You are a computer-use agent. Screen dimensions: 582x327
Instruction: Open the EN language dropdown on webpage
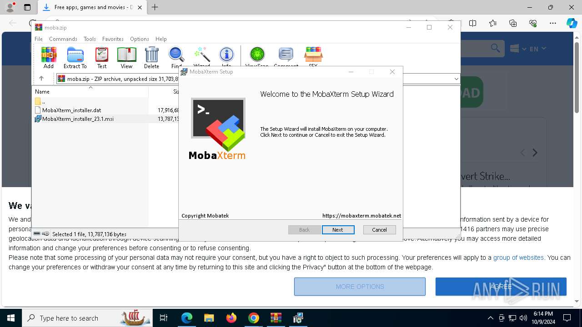(x=537, y=49)
